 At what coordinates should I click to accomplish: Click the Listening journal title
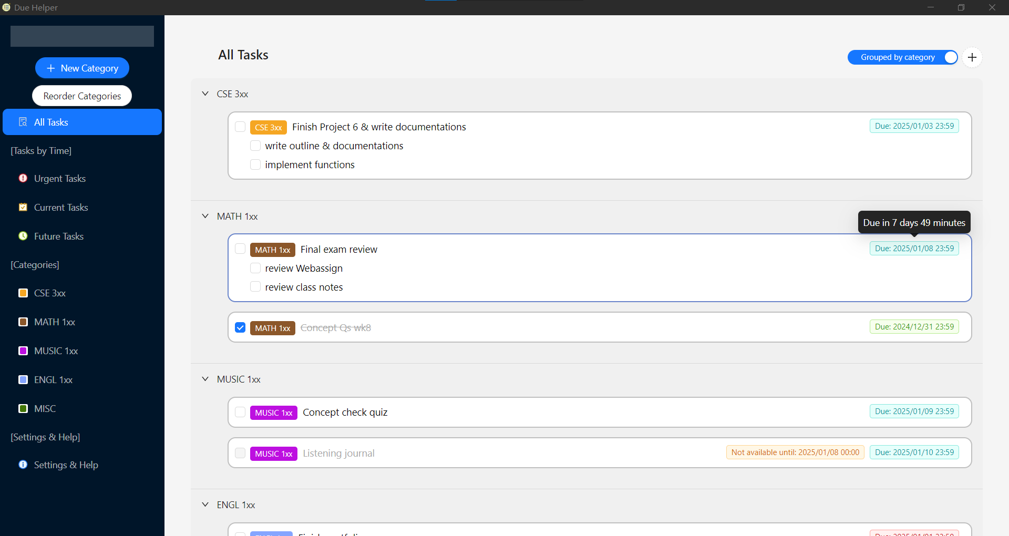338,453
